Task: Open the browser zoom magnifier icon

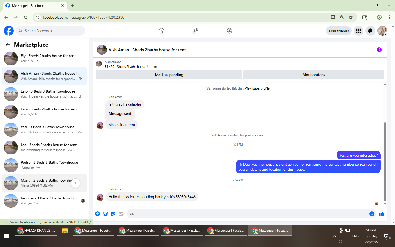Action: pyautogui.click(x=342, y=17)
